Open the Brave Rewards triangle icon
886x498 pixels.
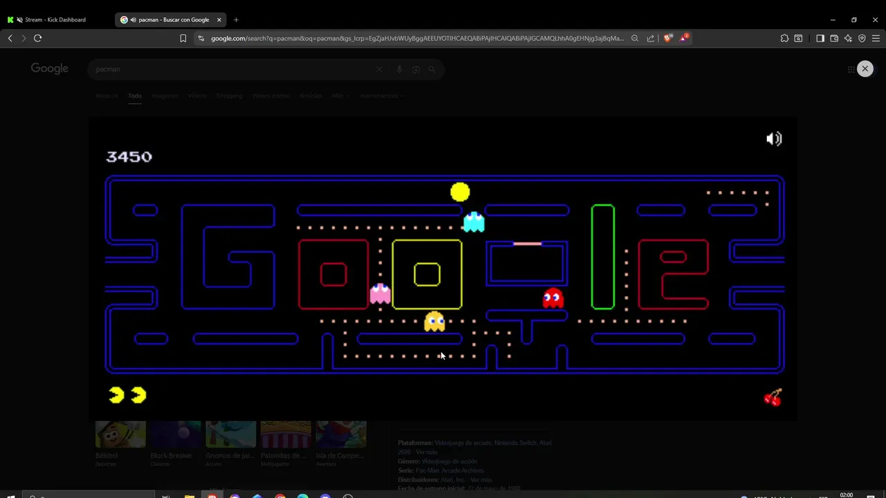683,37
